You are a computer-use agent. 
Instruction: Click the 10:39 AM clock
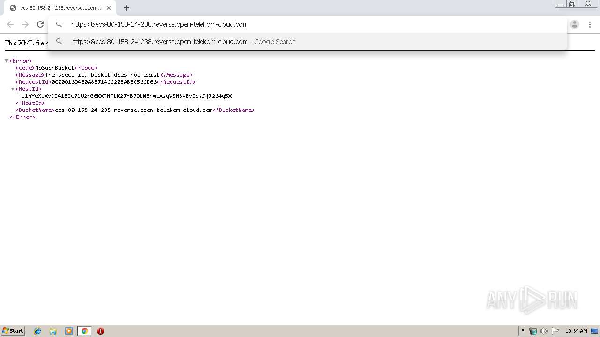576,331
